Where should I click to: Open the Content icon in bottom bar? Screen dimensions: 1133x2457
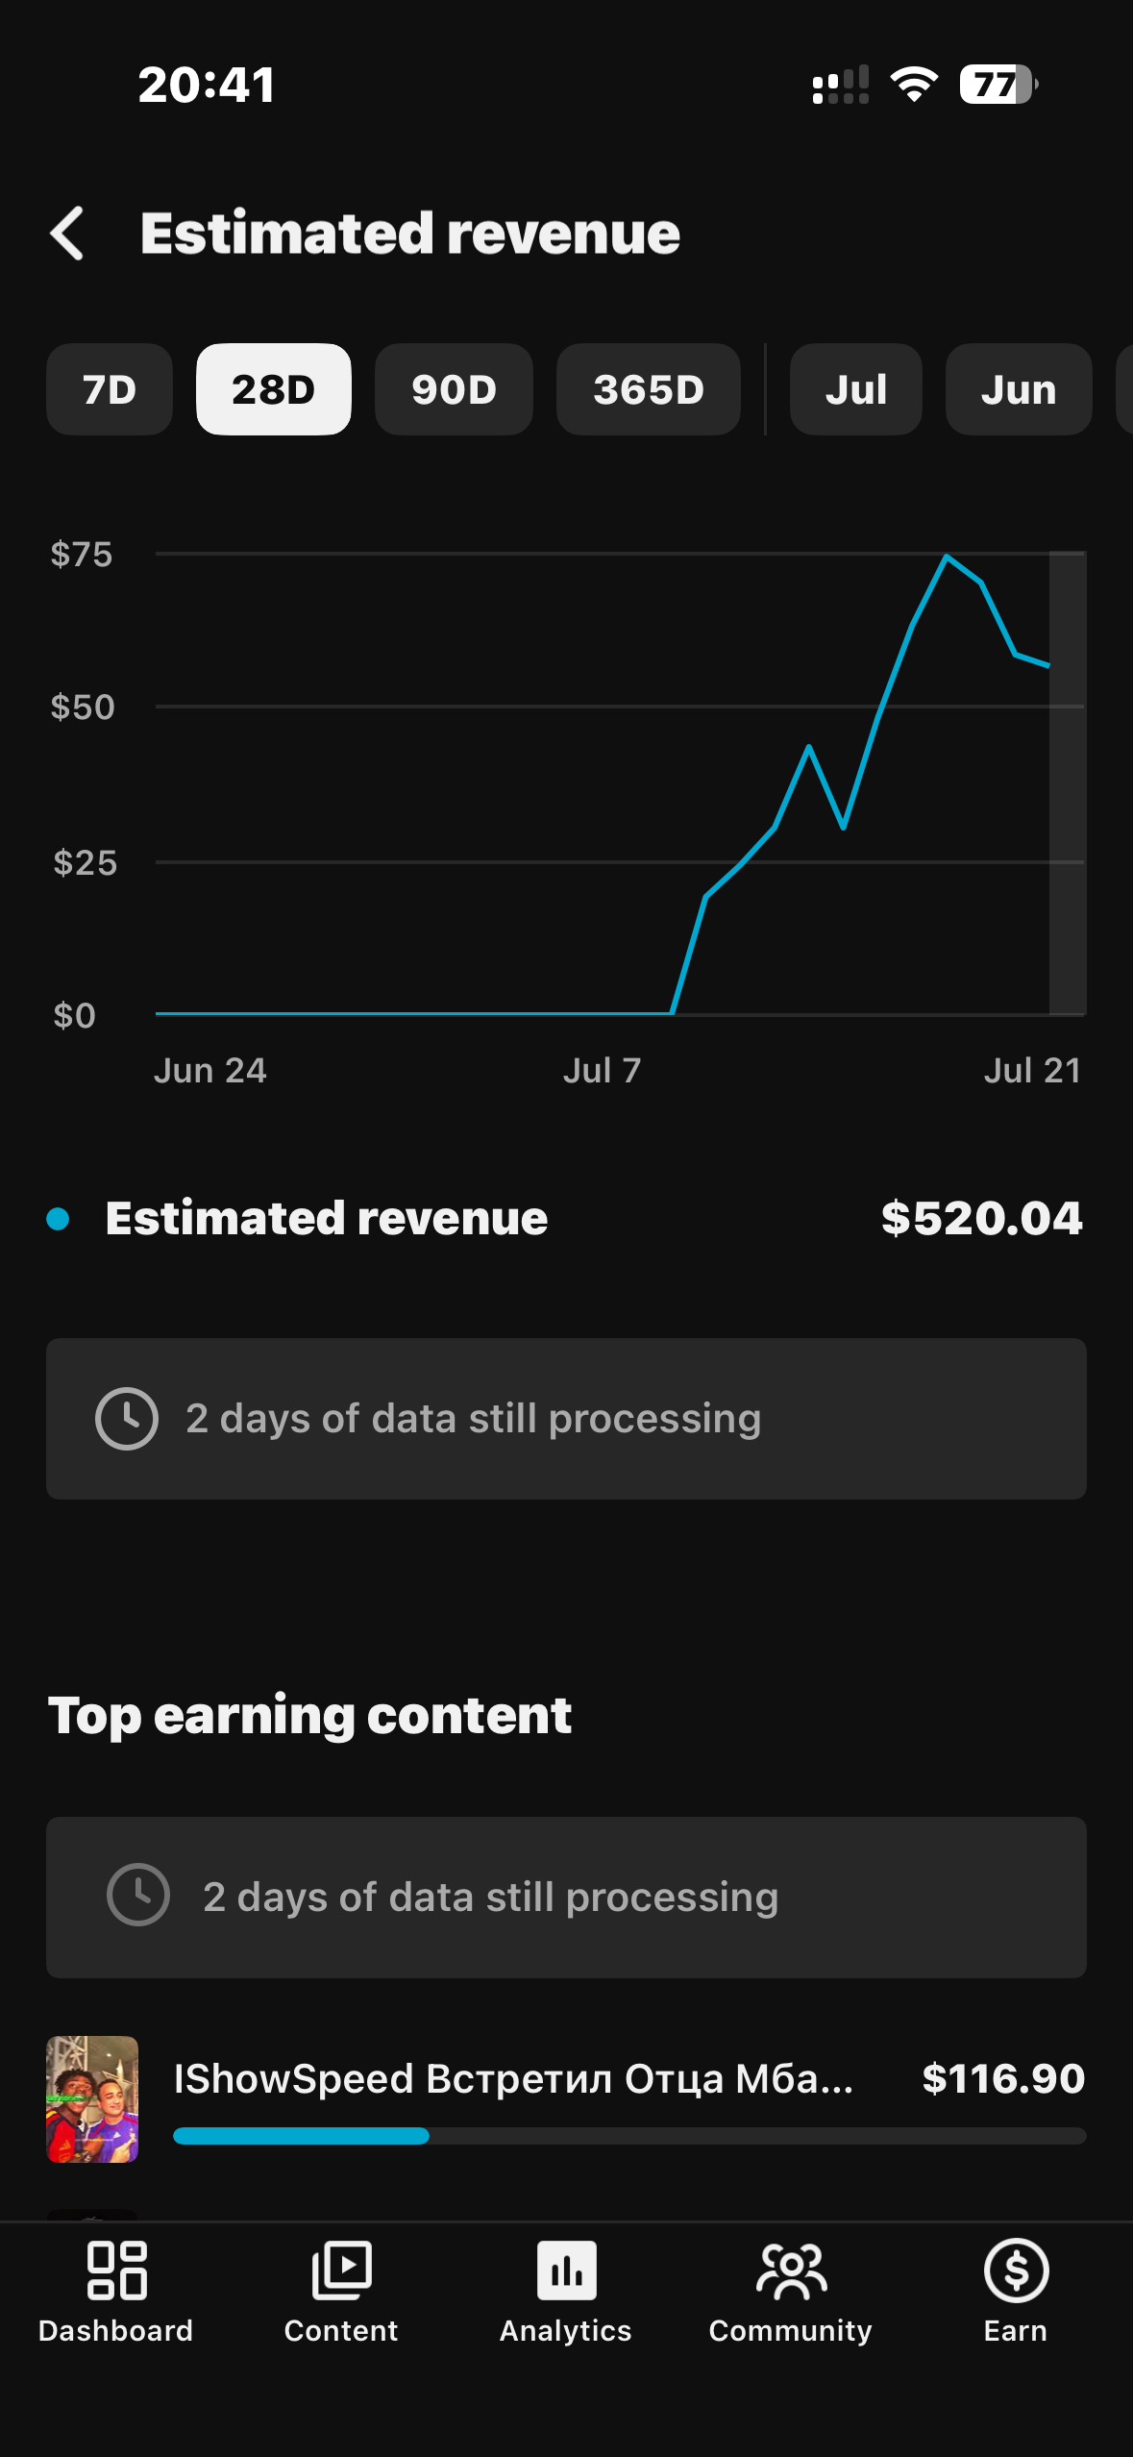pos(341,2271)
